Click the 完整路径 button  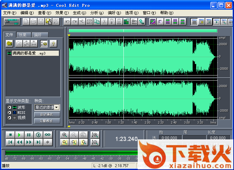tap(47, 121)
